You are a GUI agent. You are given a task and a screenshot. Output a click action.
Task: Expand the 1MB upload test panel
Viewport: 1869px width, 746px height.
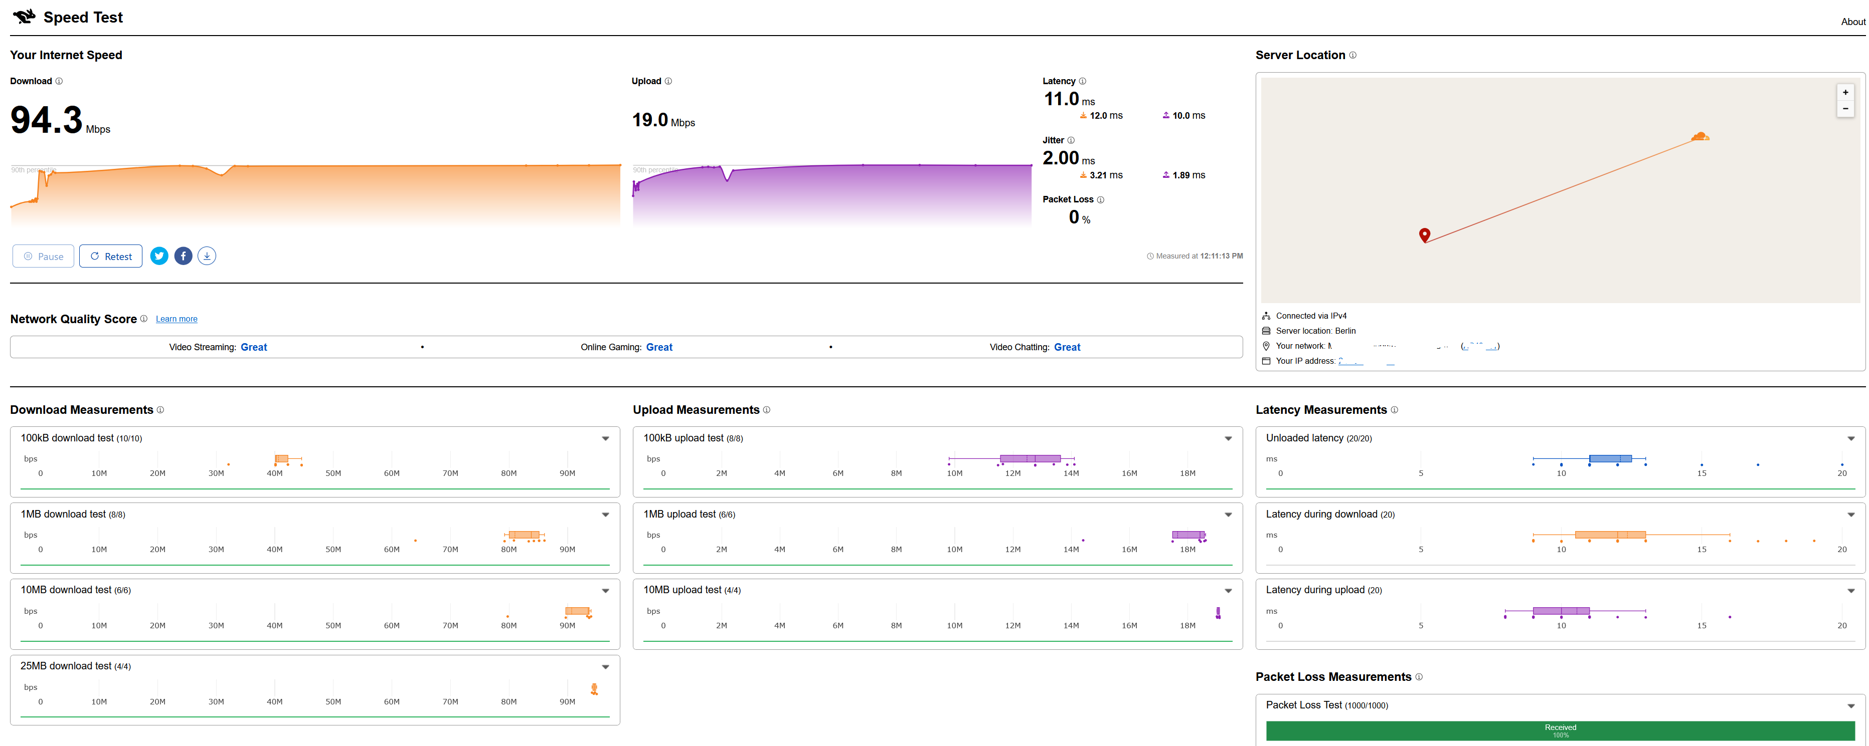coord(1228,515)
